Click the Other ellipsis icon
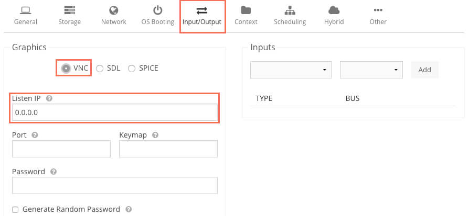This screenshot has height=216, width=469. [378, 10]
